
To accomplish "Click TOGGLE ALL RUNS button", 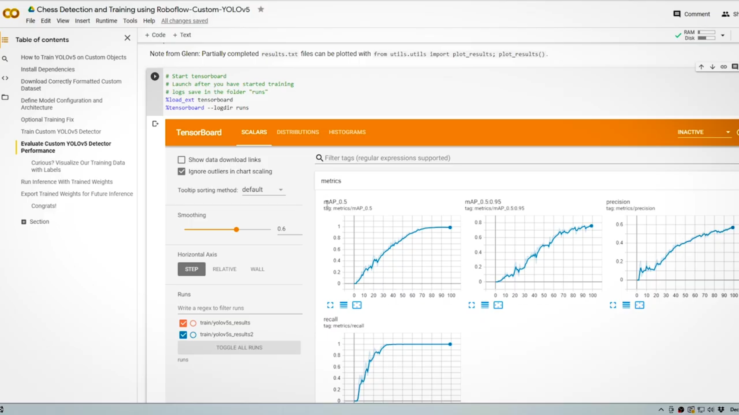I will coord(239,347).
